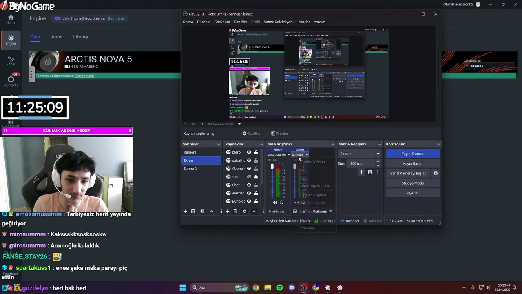This screenshot has width=522, height=294.
Task: Select the Sahne 2 scene
Action: 201,169
